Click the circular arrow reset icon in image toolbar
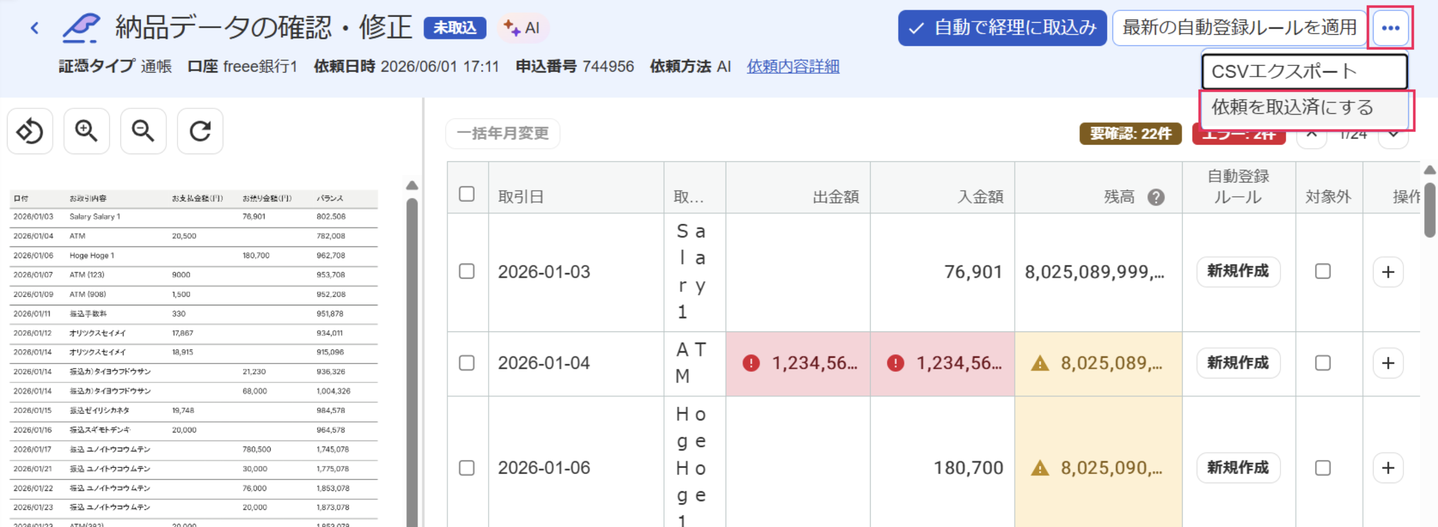1438x527 pixels. click(x=201, y=131)
